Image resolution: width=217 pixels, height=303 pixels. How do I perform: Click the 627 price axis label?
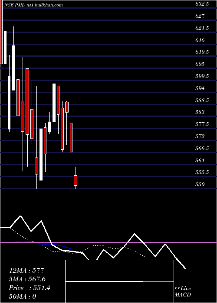pyautogui.click(x=200, y=16)
